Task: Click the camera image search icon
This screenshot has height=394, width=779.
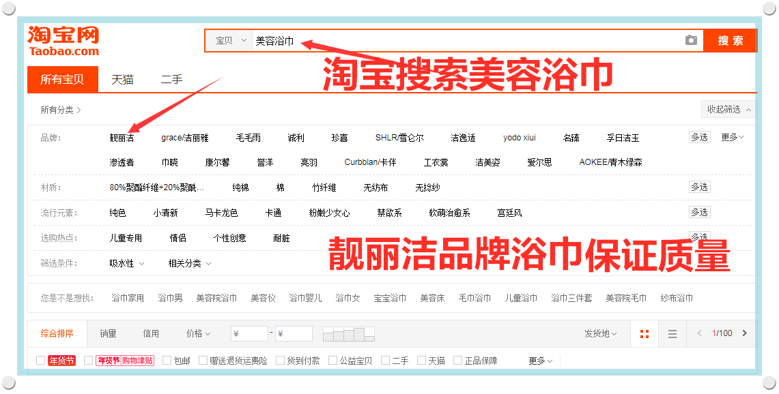Action: coord(691,40)
